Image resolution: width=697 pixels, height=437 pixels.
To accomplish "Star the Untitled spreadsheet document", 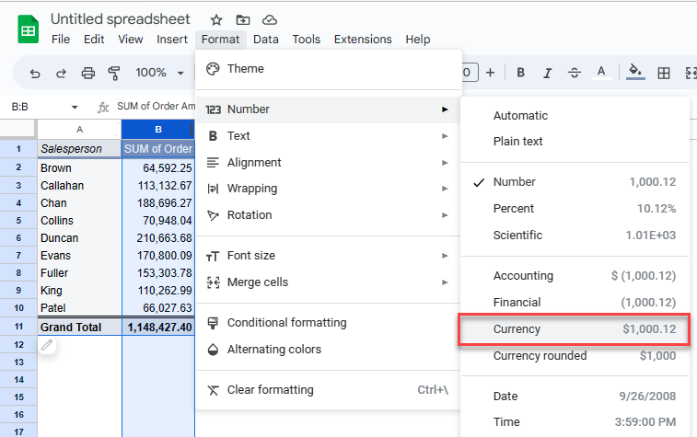I will (x=216, y=19).
